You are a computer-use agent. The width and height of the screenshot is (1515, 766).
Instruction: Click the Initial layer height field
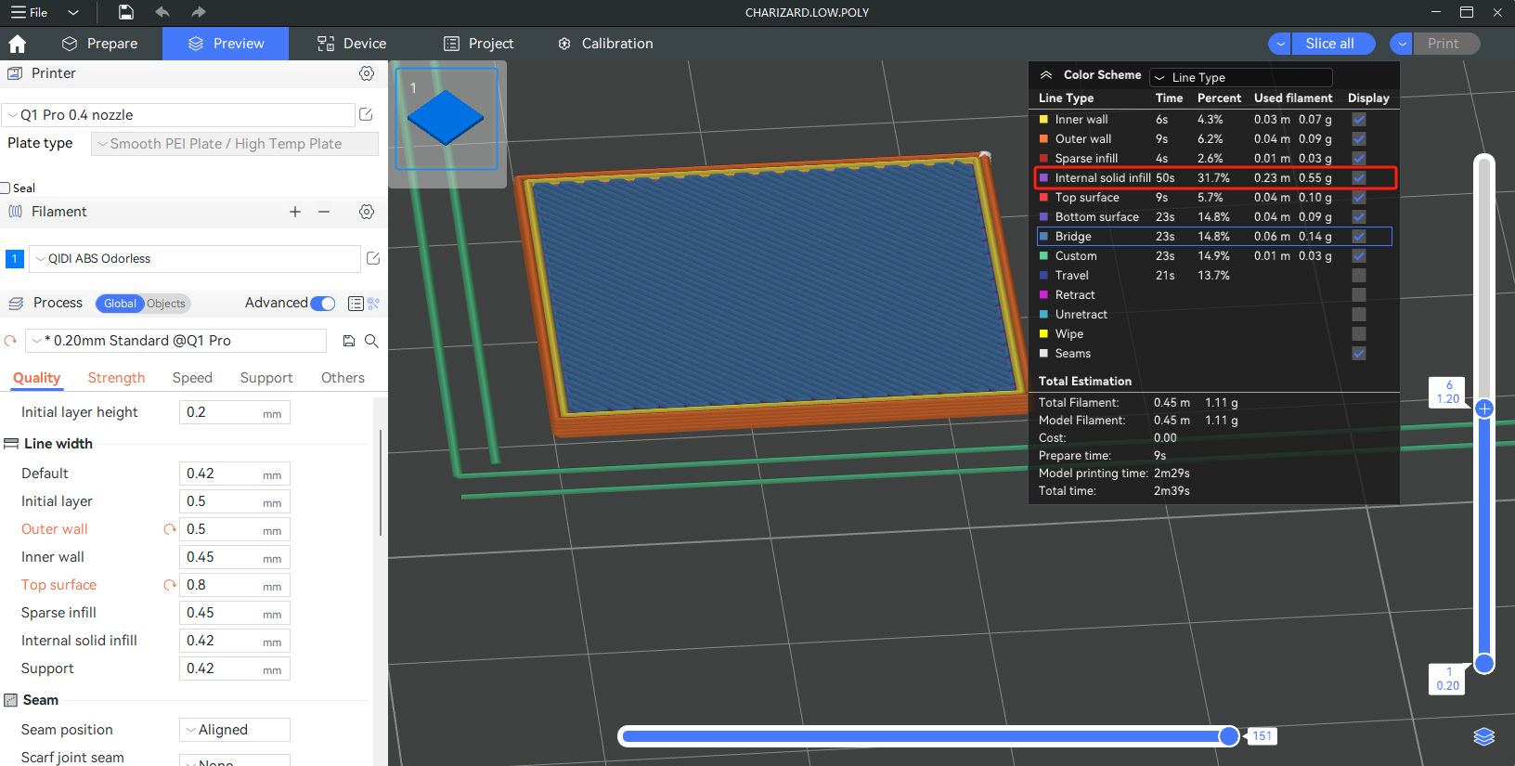click(x=235, y=412)
